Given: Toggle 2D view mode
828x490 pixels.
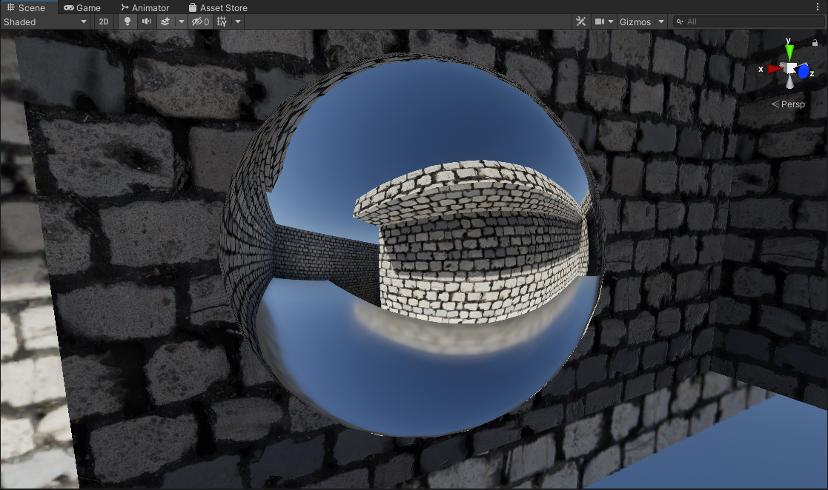Looking at the screenshot, I should tap(104, 21).
